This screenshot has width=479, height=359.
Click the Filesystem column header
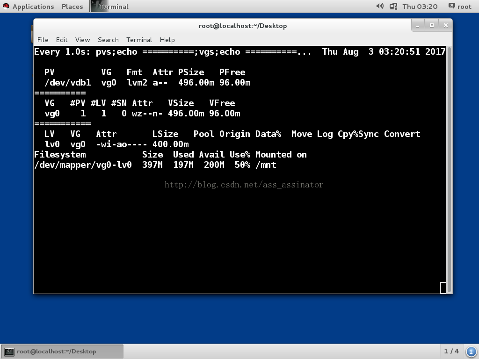[x=60, y=155]
